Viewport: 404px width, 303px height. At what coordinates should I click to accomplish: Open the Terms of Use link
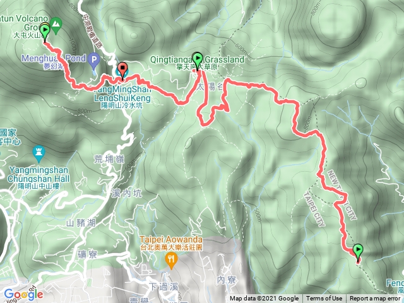tap(324, 299)
